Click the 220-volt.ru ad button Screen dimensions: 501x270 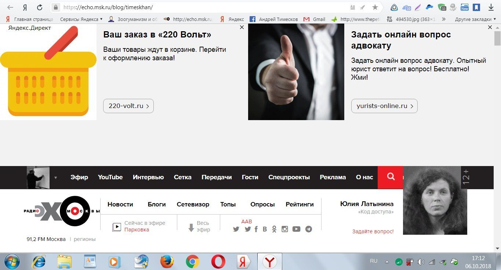[128, 106]
